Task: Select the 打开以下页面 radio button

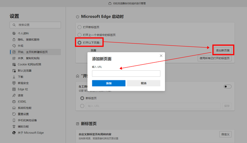Action: point(80,43)
